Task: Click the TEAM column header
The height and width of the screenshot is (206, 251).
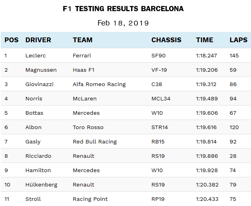Action: pyautogui.click(x=83, y=40)
